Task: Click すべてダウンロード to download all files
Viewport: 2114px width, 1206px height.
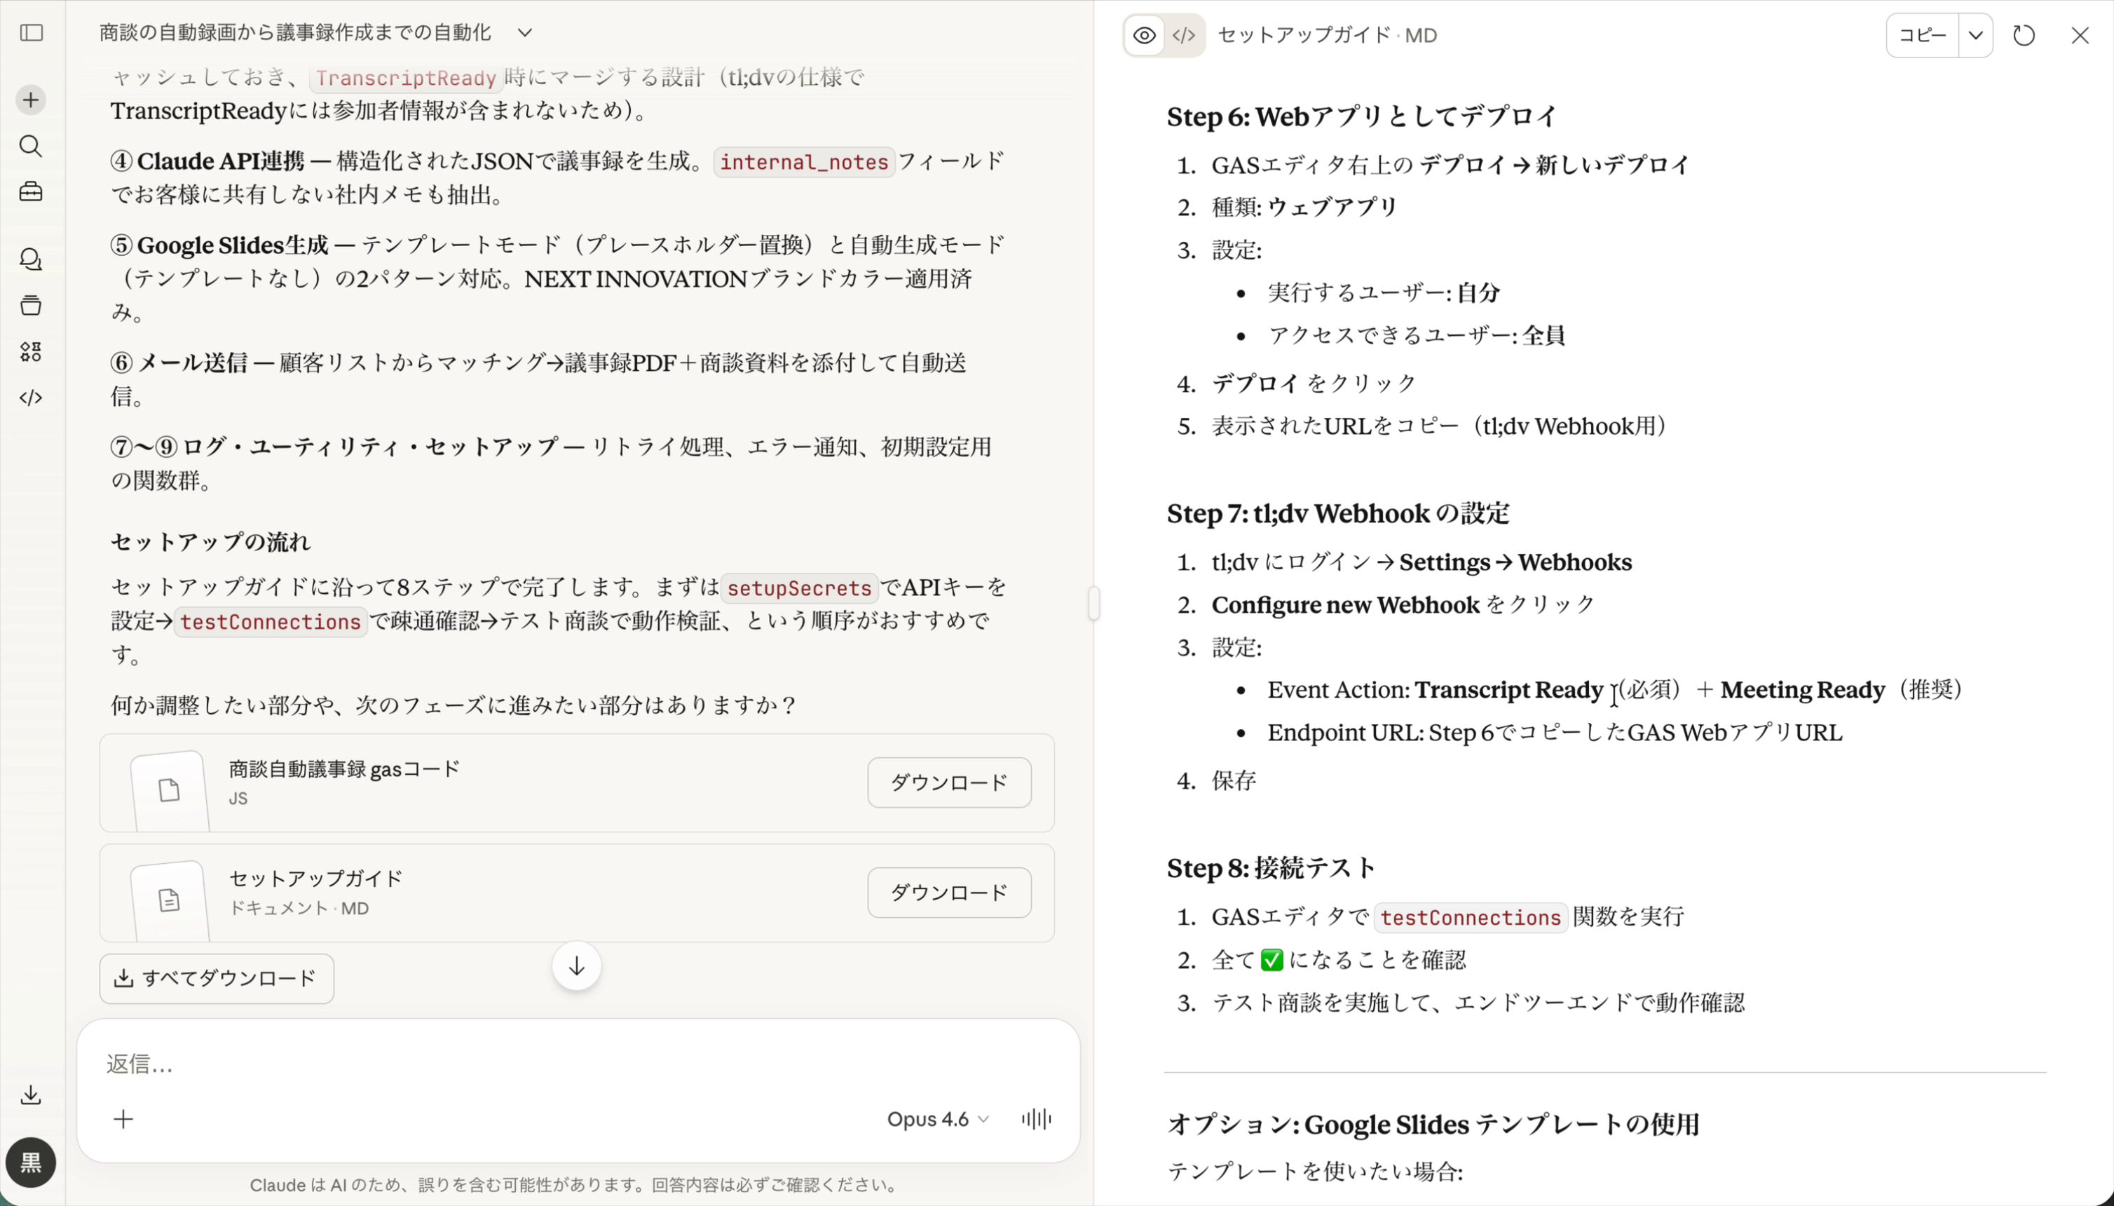Action: pyautogui.click(x=216, y=977)
